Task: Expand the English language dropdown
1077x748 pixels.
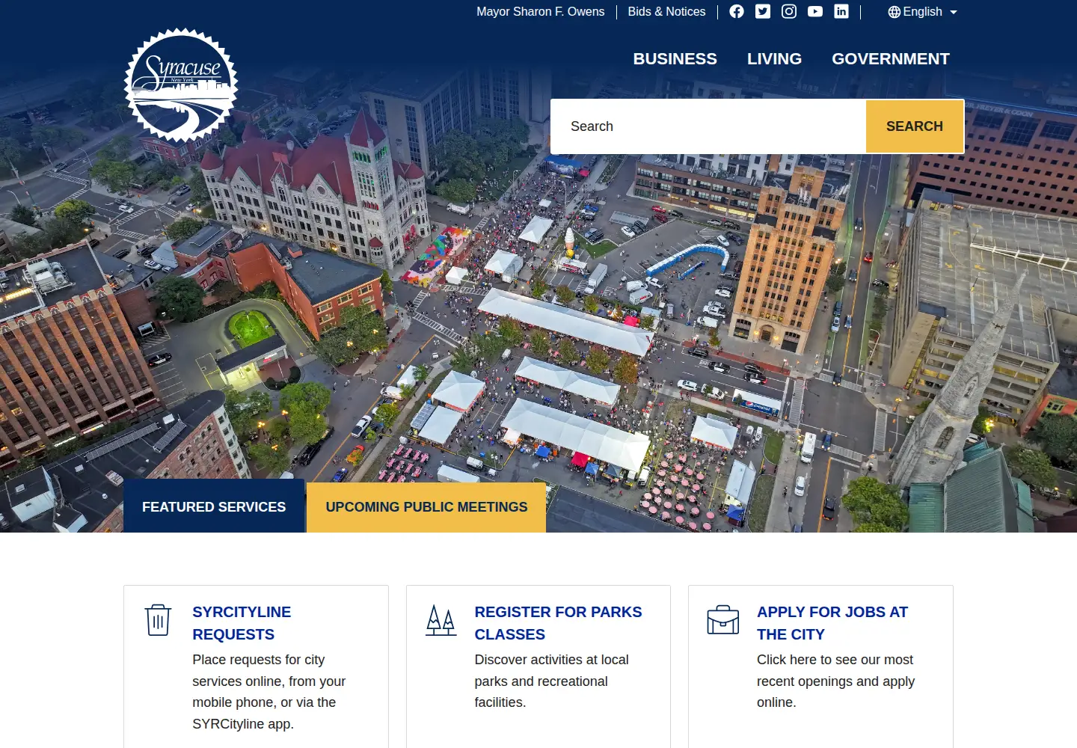Action: click(x=922, y=12)
